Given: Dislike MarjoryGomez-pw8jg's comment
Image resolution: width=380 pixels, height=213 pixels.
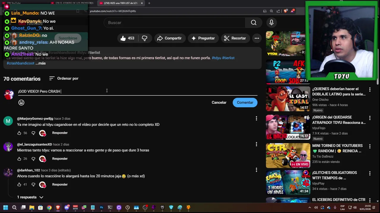Looking at the screenshot, I should (x=33, y=133).
